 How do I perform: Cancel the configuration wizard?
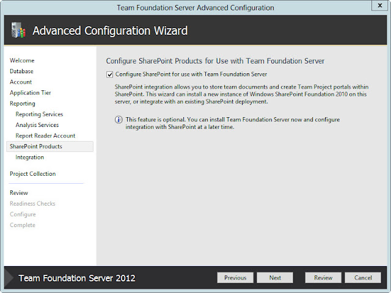point(363,278)
